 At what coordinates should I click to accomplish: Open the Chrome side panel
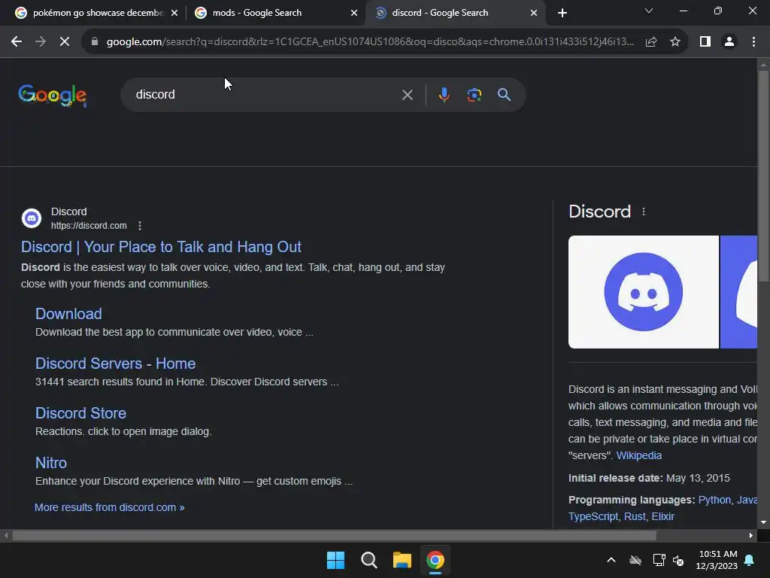pos(705,42)
